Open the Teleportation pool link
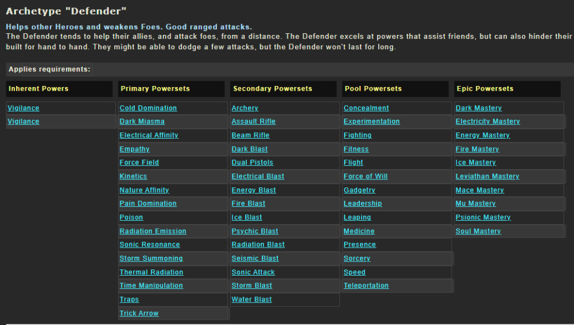 (366, 286)
